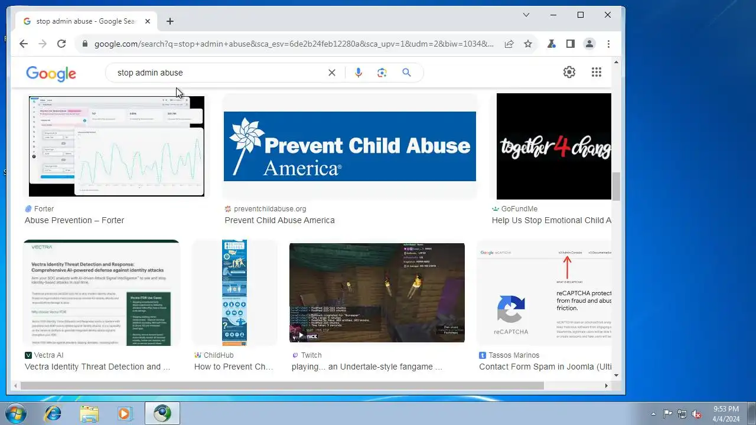This screenshot has height=425, width=756.
Task: Open the 'Prevent Child Abuse America' title link
Action: pyautogui.click(x=279, y=220)
